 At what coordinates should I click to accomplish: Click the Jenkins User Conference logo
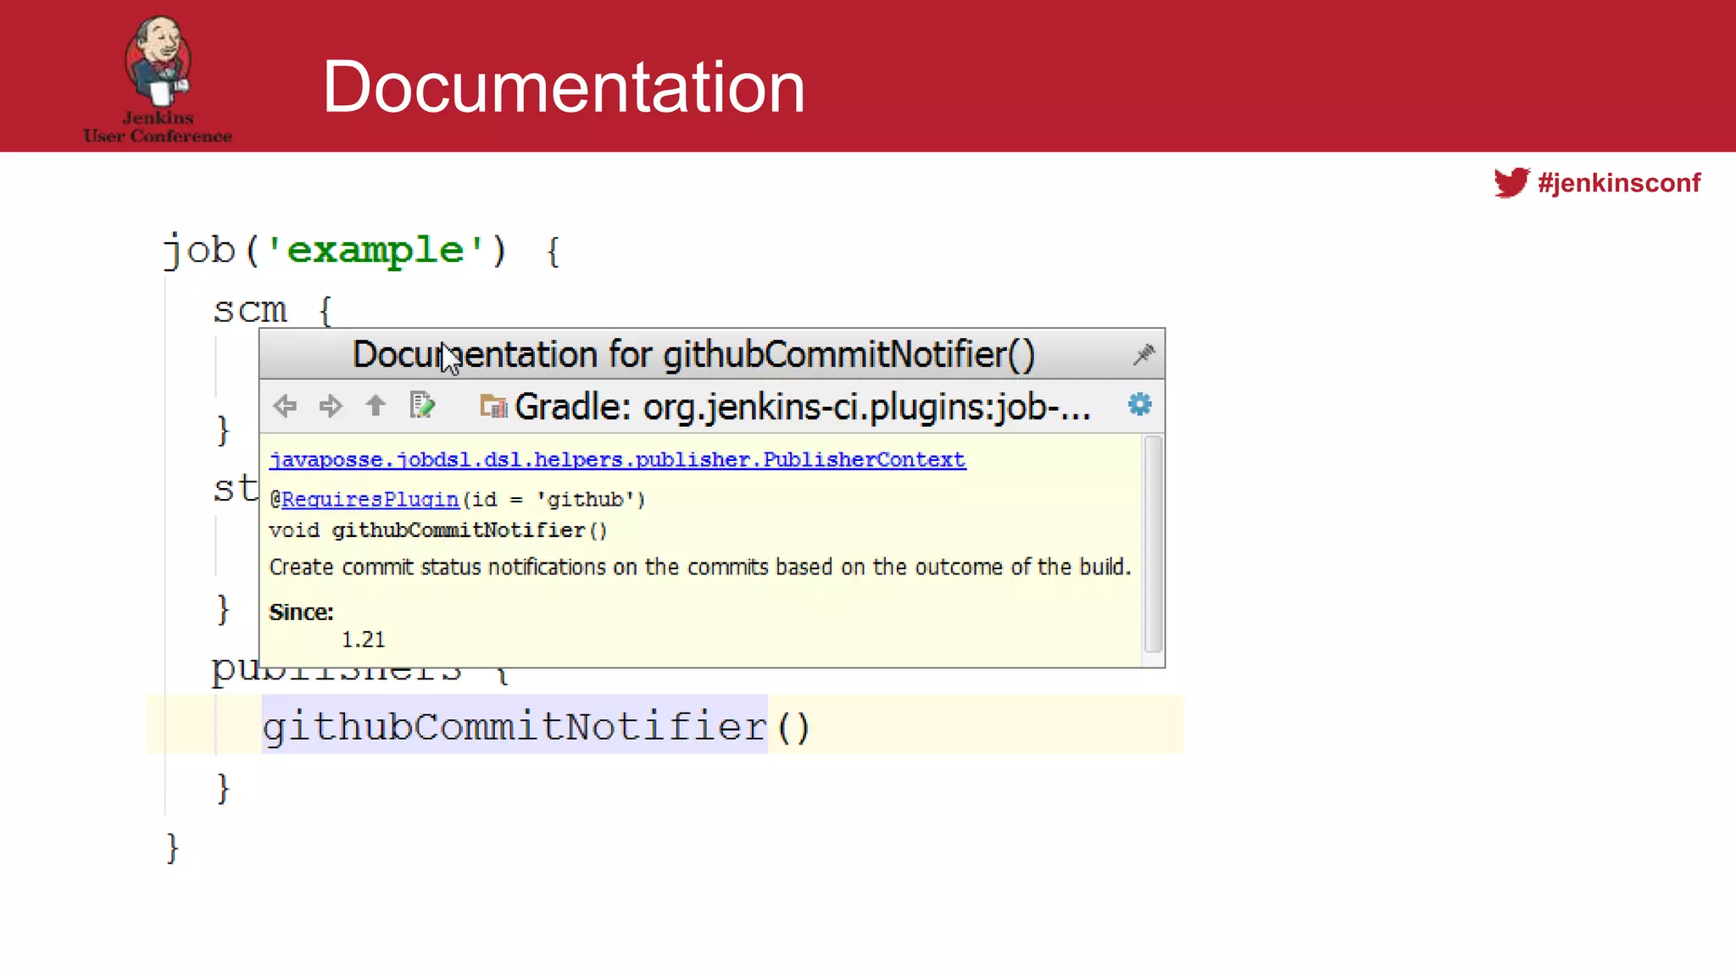click(158, 79)
